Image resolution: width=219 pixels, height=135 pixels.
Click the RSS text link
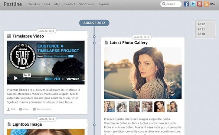pos(213,4)
